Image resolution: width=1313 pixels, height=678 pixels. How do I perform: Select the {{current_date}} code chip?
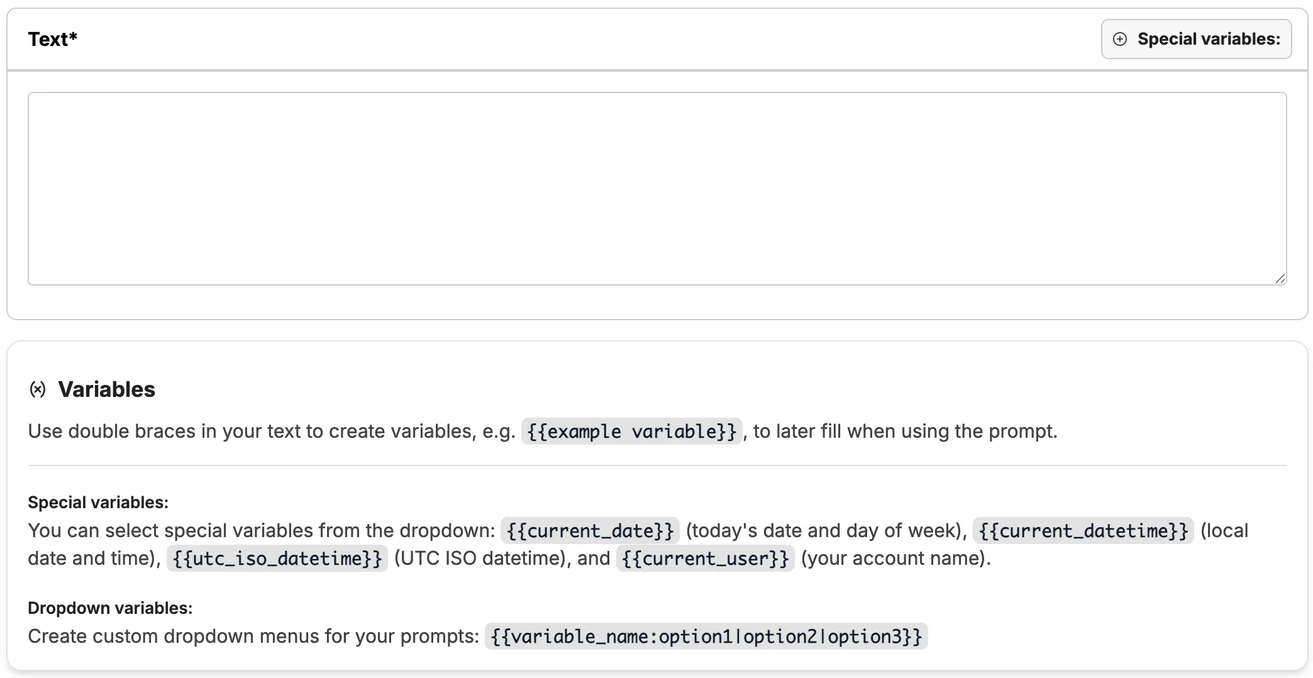pos(590,531)
